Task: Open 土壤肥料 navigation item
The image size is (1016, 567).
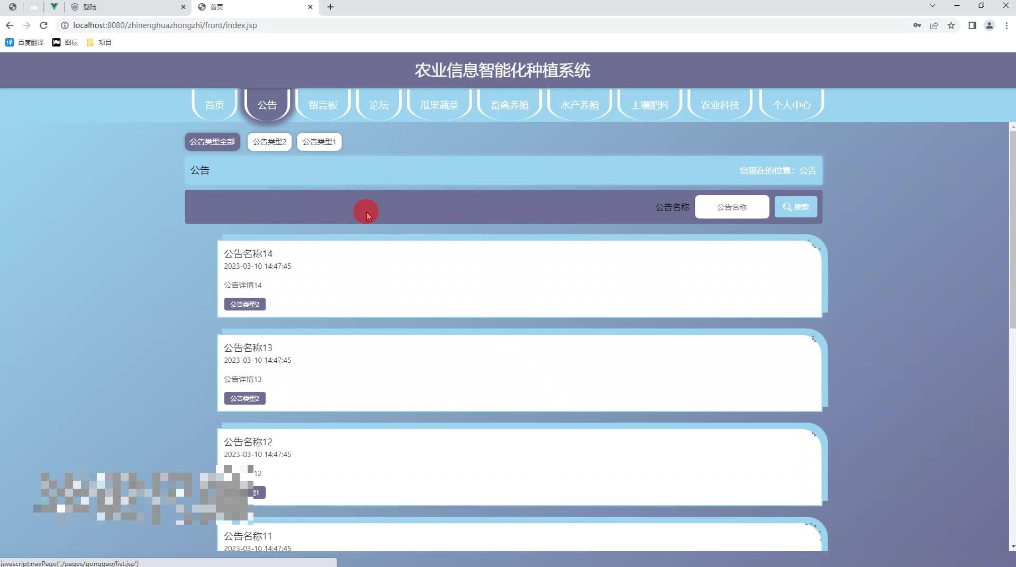Action: tap(650, 105)
